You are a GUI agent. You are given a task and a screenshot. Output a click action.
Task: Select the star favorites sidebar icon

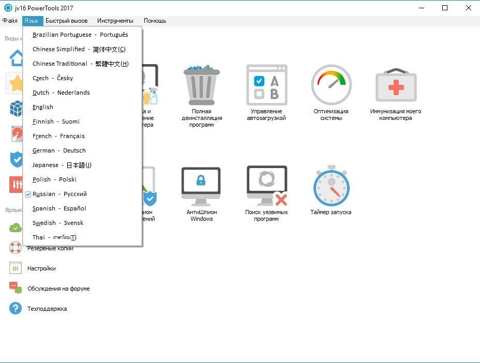coord(16,83)
